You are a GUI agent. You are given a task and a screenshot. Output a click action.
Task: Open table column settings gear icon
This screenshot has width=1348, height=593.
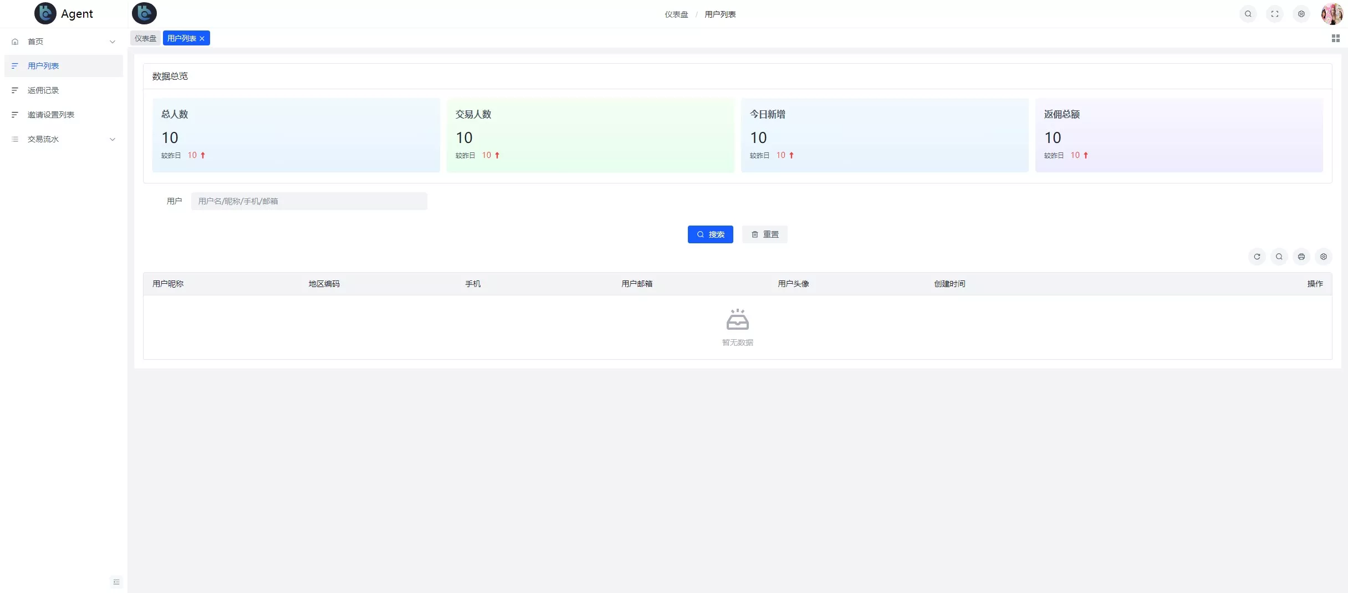point(1323,257)
